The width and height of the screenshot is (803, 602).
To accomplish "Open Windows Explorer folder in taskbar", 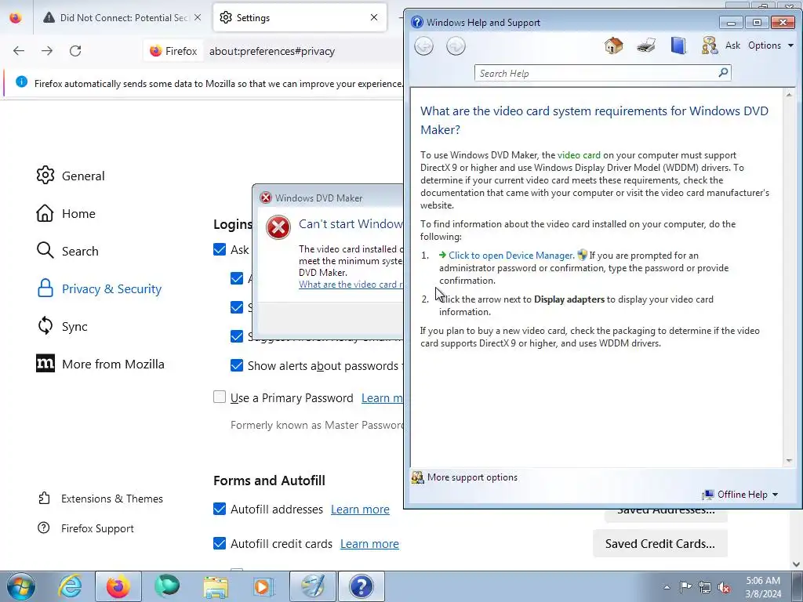I will tap(216, 586).
